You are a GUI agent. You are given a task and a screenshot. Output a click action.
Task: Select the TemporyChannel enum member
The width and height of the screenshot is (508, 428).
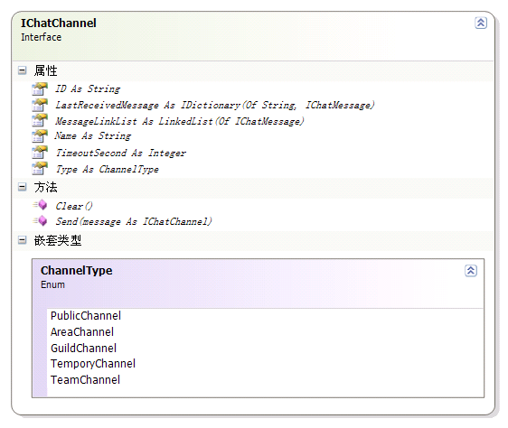[x=93, y=364]
